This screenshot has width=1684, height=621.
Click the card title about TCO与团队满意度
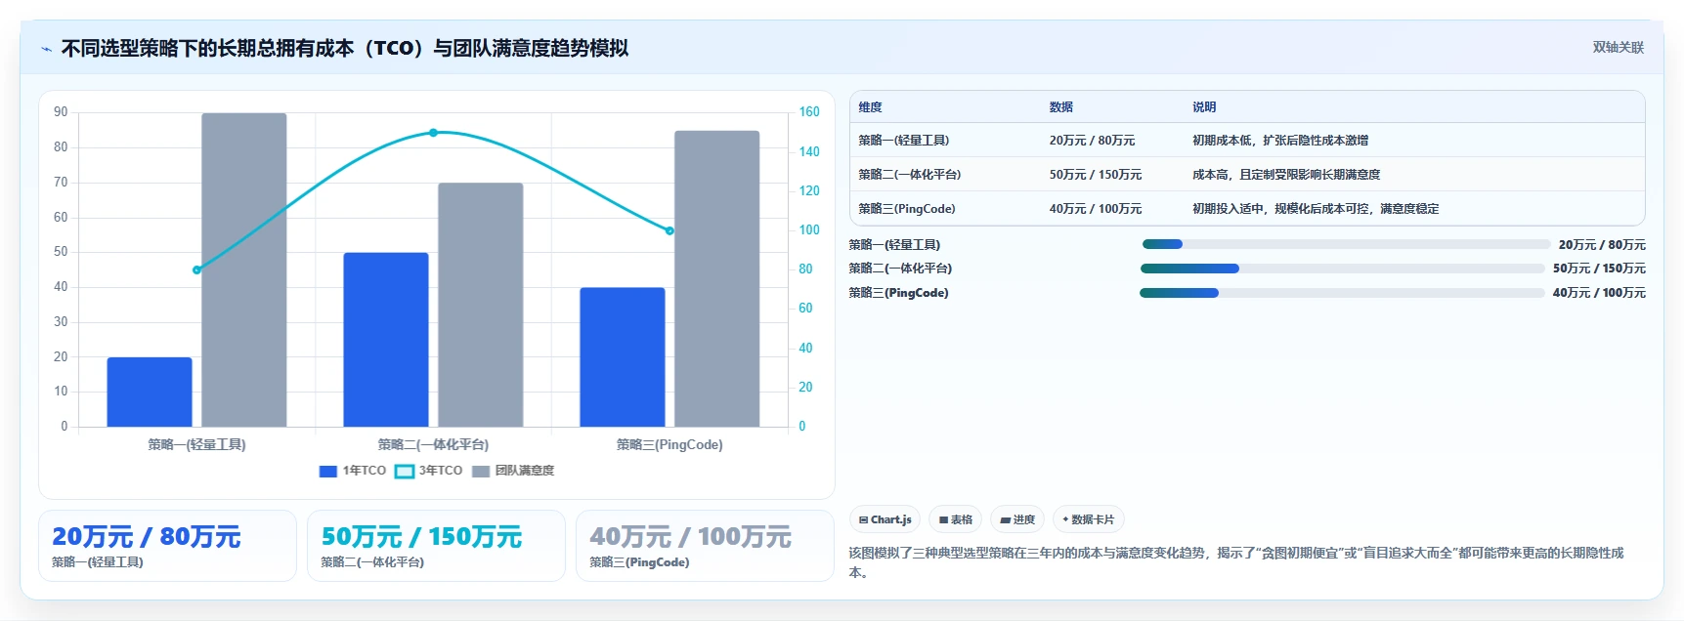(x=344, y=49)
